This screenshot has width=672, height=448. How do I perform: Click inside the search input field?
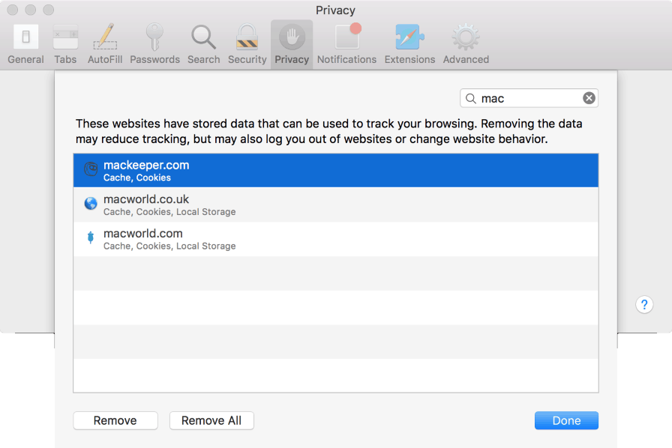[x=525, y=97]
